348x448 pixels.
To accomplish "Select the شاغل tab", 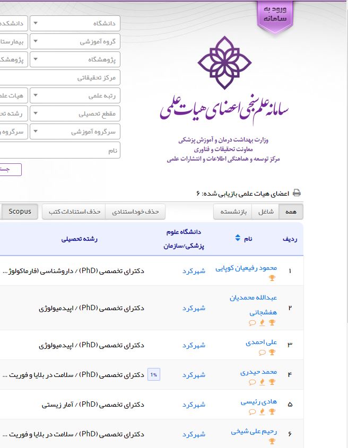I will 268,212.
